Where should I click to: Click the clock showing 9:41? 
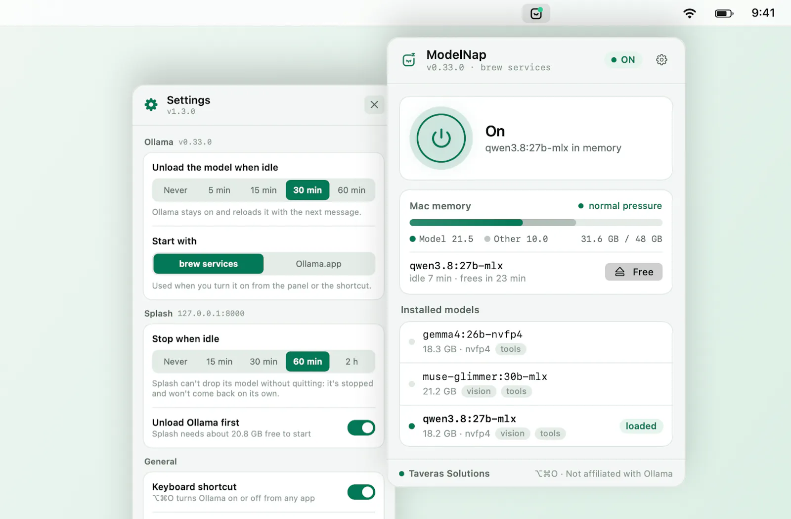point(763,13)
